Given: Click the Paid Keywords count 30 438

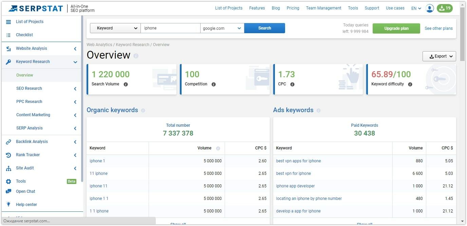Looking at the screenshot, I should [365, 133].
